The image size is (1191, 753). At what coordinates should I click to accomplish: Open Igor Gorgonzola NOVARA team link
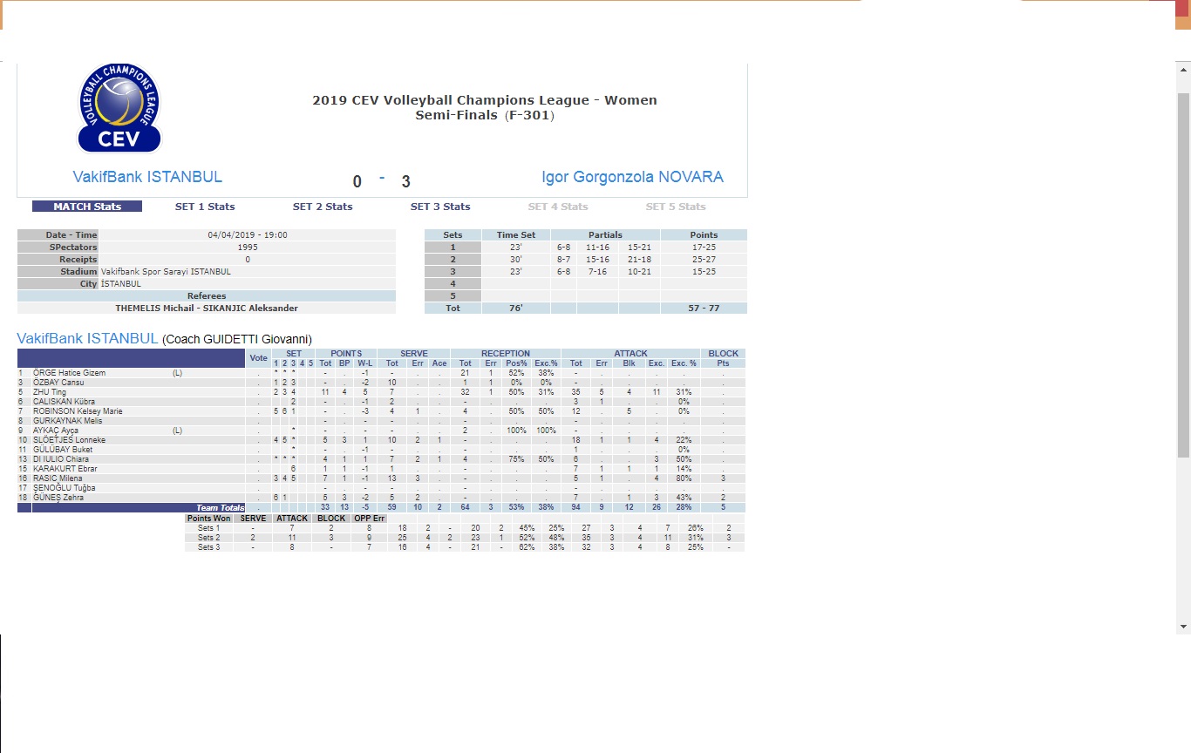632,177
